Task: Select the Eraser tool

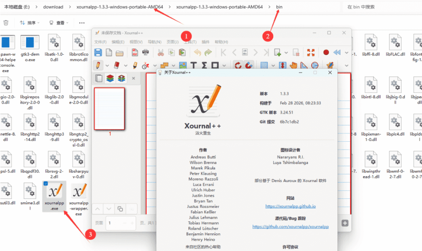Action: click(117, 65)
